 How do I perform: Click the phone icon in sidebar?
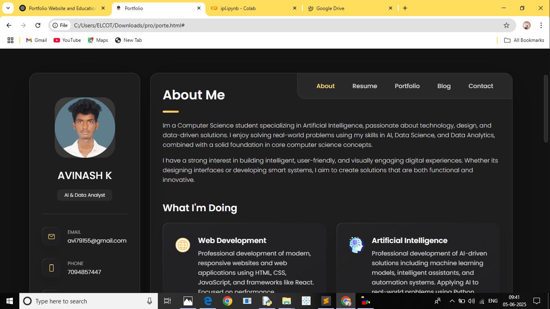pos(52,268)
